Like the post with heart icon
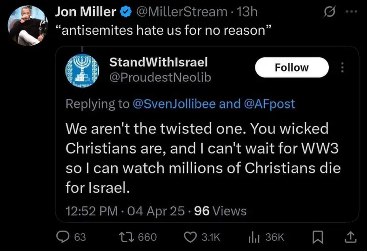This screenshot has width=367, height=251. [190, 237]
